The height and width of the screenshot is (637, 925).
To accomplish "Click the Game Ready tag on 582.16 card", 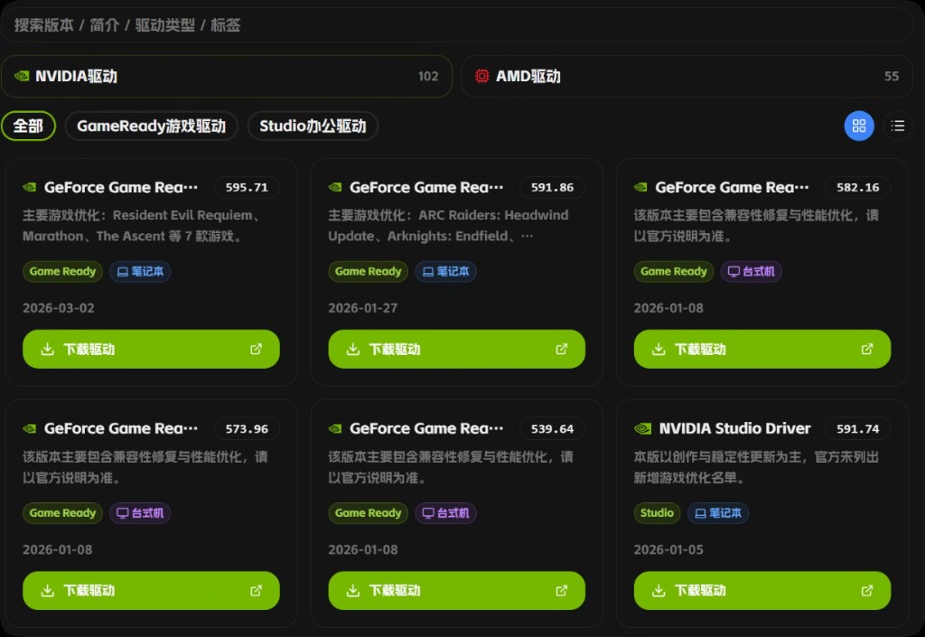I will coord(674,271).
